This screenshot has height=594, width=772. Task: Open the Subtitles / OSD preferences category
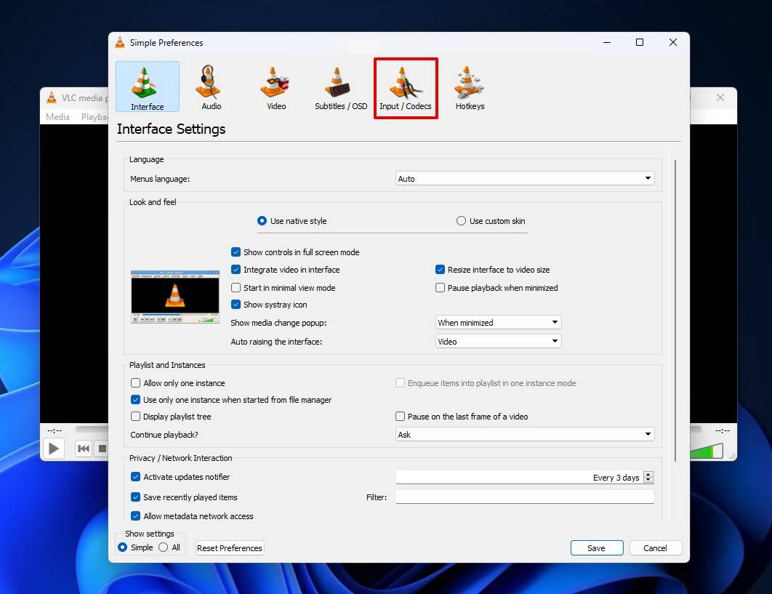click(x=341, y=88)
